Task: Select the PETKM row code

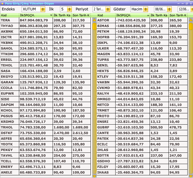Action: point(103,31)
